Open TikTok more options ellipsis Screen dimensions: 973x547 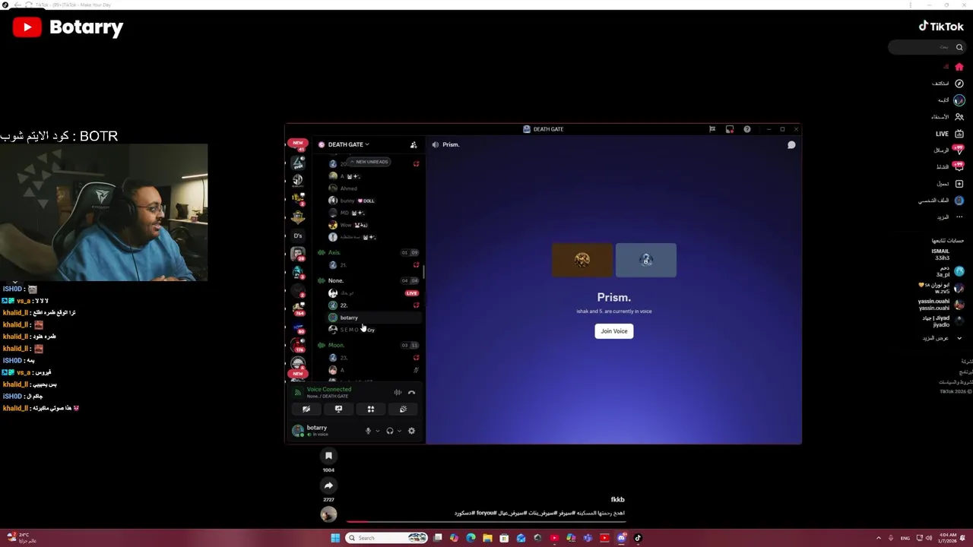(x=959, y=217)
